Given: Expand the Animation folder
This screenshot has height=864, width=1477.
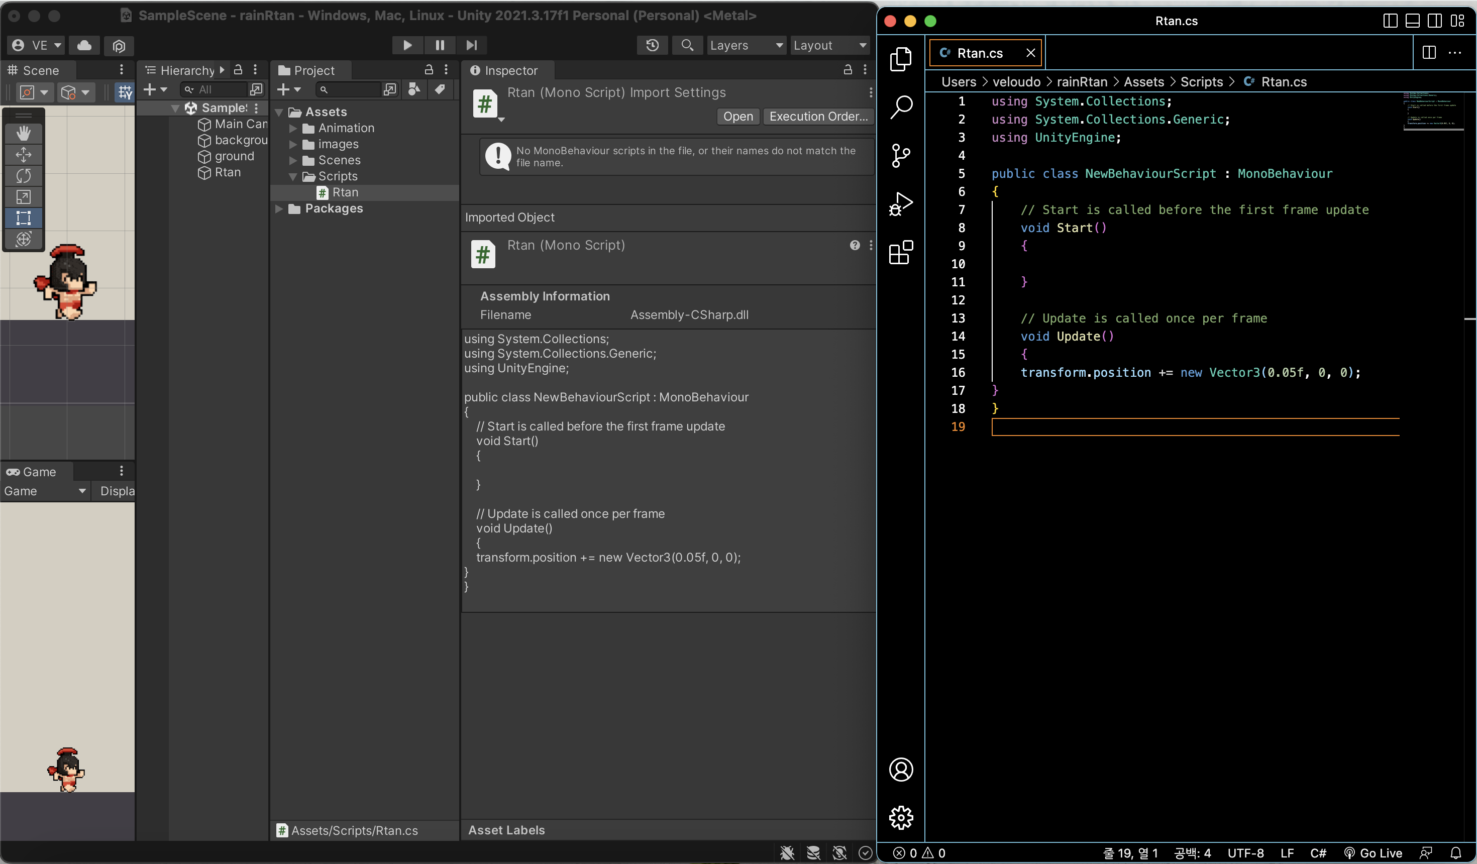Looking at the screenshot, I should [293, 128].
